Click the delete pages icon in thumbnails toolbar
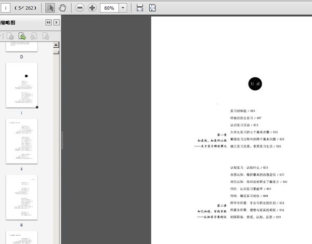This screenshot has height=244, width=312. pos(10,36)
